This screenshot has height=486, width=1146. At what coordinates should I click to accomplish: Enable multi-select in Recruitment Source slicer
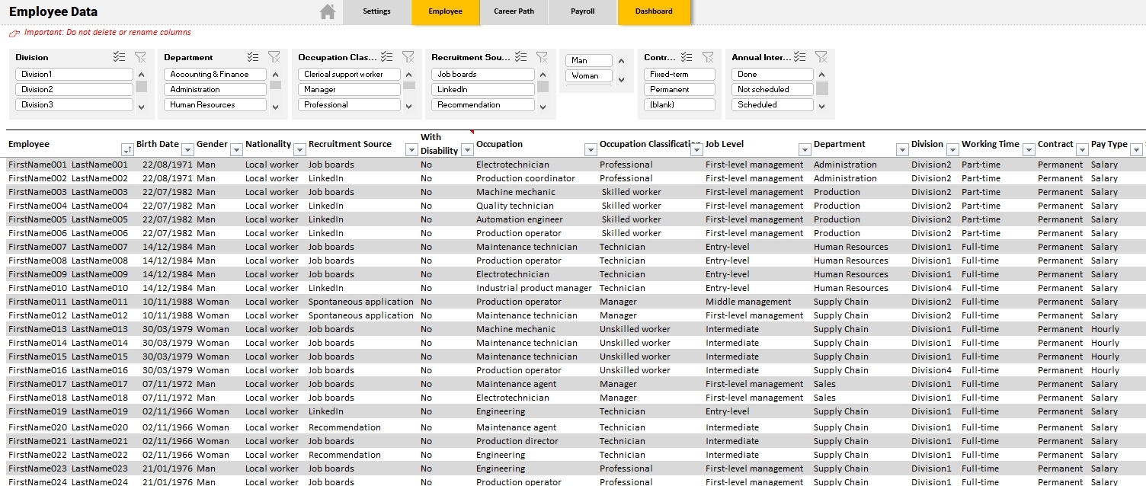coord(521,57)
